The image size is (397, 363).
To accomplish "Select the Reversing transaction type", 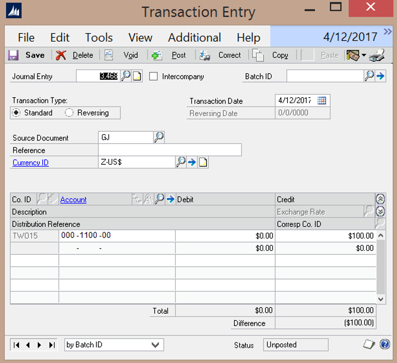I will (70, 113).
